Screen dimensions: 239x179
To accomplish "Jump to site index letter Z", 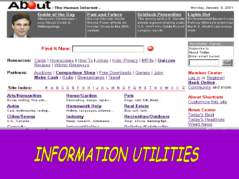I will (x=183, y=88).
